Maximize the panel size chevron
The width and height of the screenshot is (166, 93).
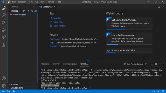pyautogui.click(x=160, y=64)
